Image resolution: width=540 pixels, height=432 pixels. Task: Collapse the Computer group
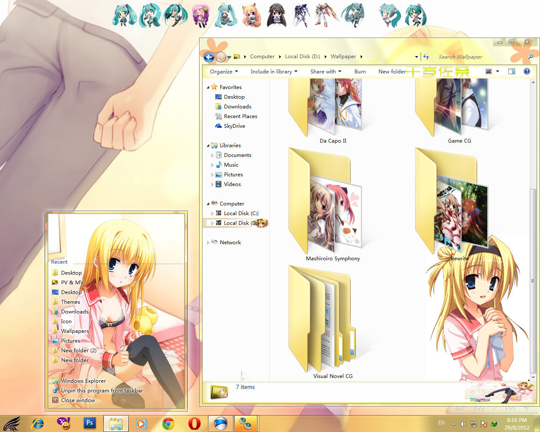pyautogui.click(x=208, y=204)
